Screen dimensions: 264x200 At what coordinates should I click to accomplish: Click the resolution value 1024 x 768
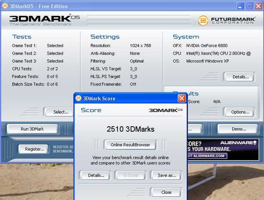(141, 45)
